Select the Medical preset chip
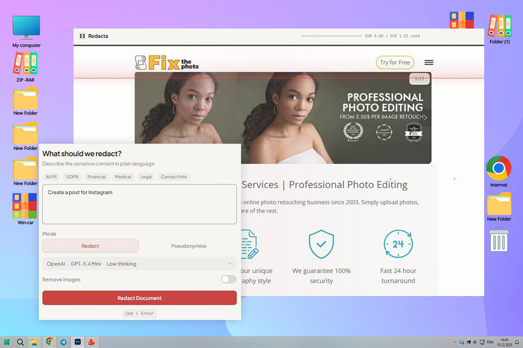The width and height of the screenshot is (523, 348). tap(123, 177)
